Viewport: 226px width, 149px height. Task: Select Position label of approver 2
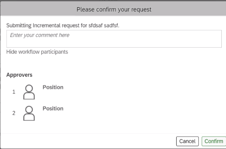(53, 108)
